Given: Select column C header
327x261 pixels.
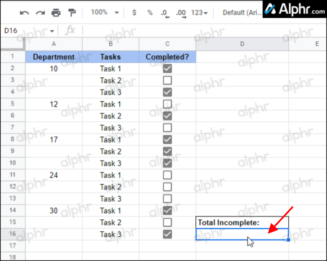Looking at the screenshot, I should pyautogui.click(x=168, y=44).
